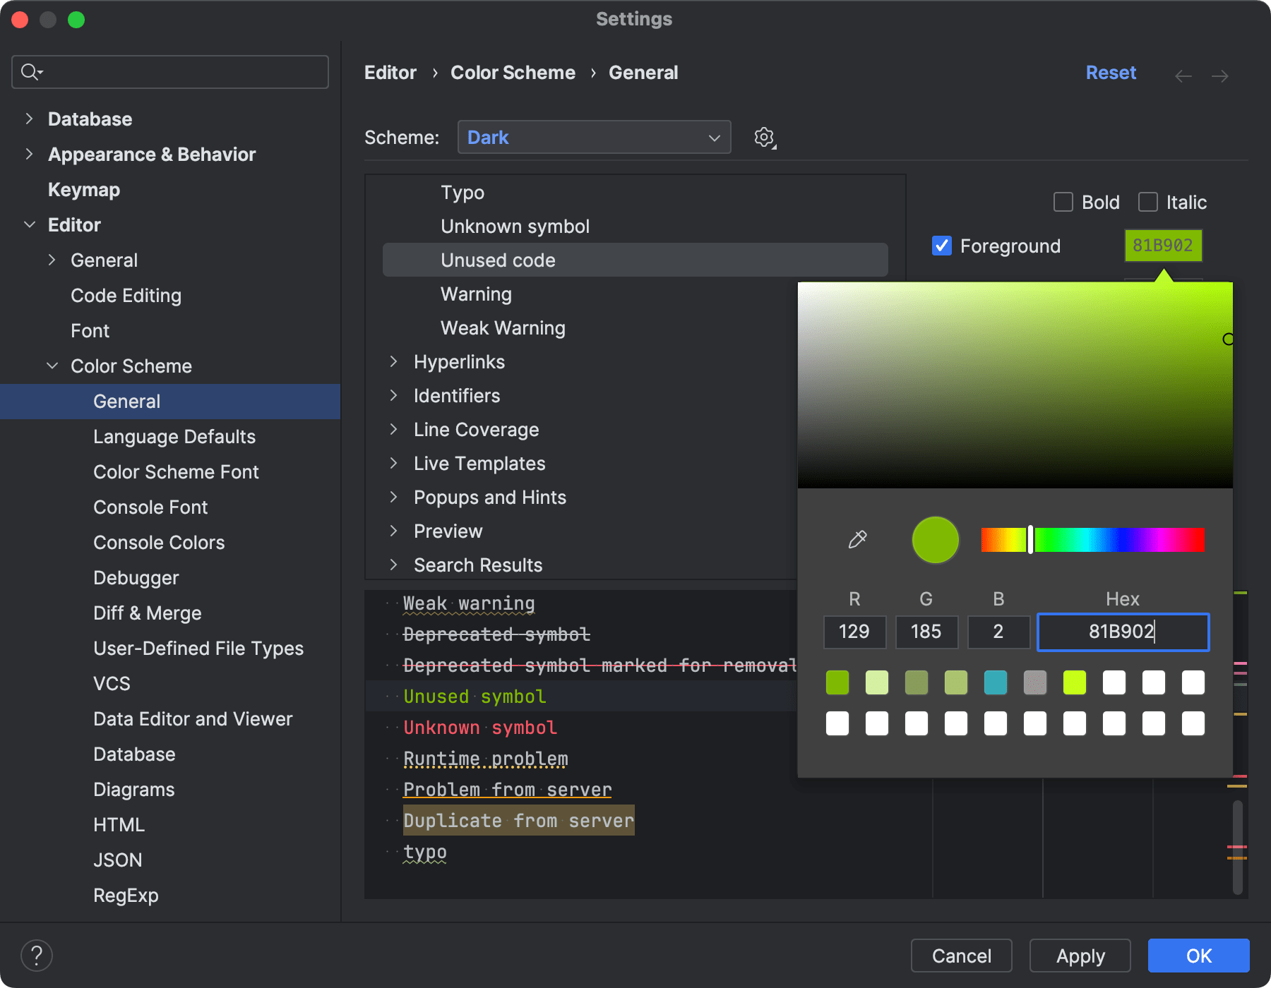Click inside the Hex input field
This screenshot has width=1271, height=988.
1122,632
